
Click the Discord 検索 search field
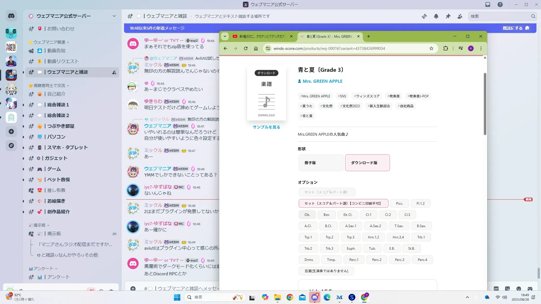[x=499, y=16]
